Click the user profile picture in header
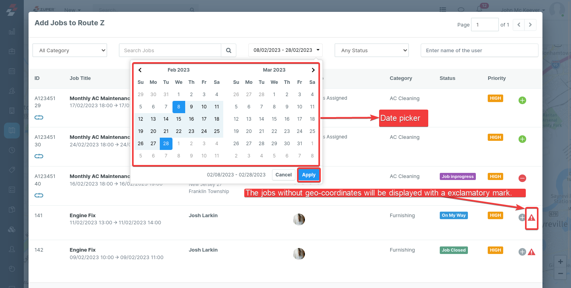The height and width of the screenshot is (288, 571). click(x=557, y=10)
